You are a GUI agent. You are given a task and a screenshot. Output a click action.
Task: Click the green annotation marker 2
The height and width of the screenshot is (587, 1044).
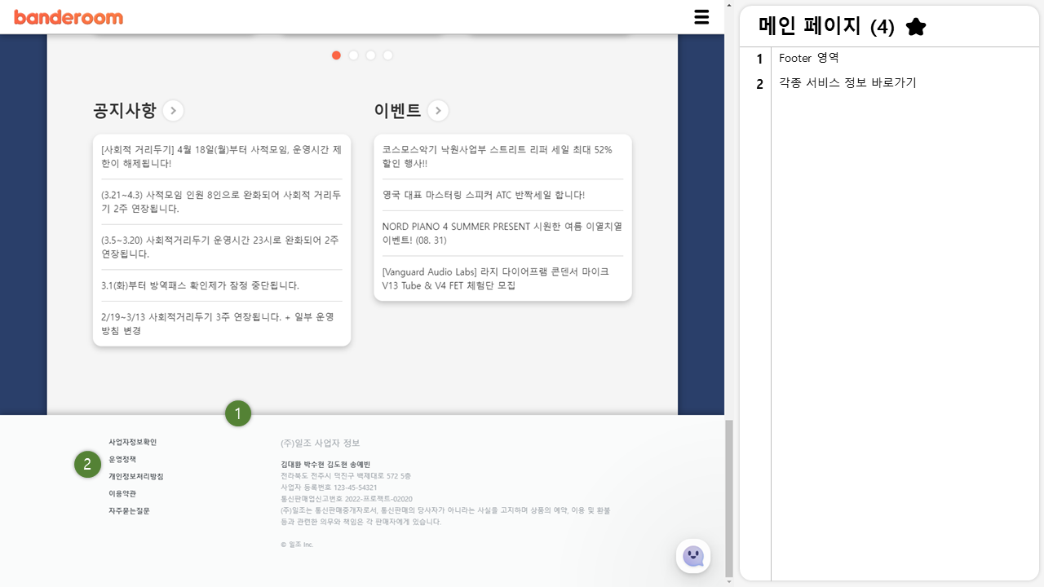(x=87, y=464)
